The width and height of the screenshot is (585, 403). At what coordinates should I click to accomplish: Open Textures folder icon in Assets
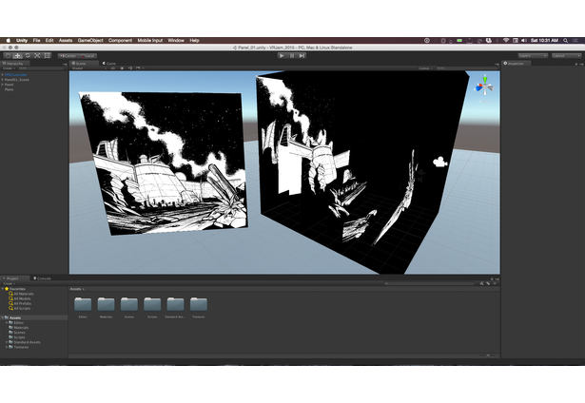[x=199, y=304]
